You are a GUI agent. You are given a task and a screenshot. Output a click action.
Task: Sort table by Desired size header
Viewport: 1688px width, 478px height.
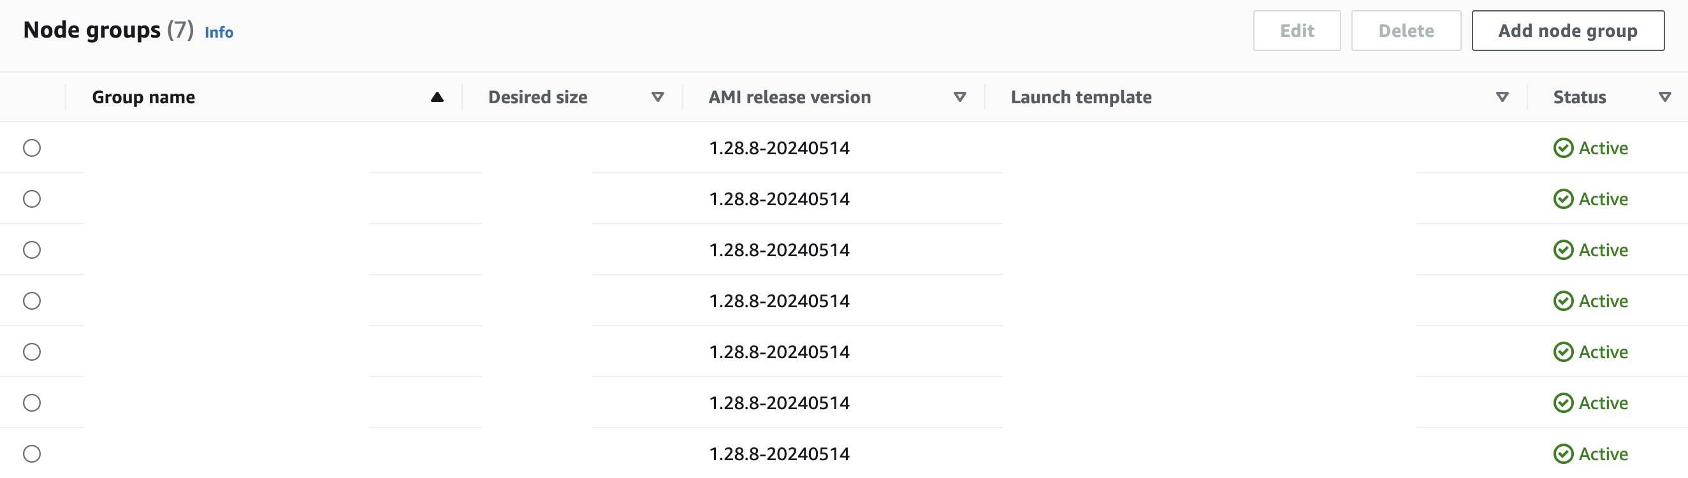[x=537, y=97]
